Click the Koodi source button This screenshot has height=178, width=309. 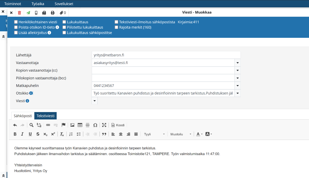(118, 125)
